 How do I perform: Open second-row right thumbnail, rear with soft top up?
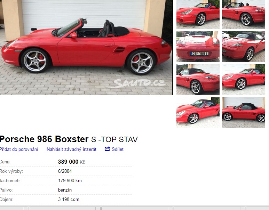click(x=244, y=46)
